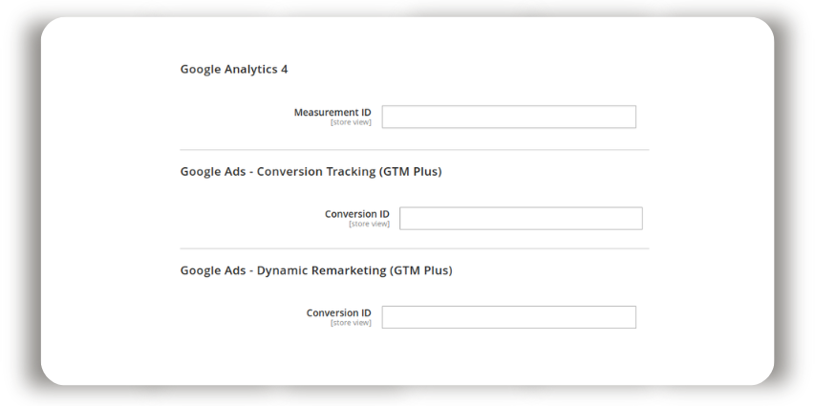Click (GTM Plus) text in Conversion Tracking heading
This screenshot has height=406, width=815.
coord(410,172)
